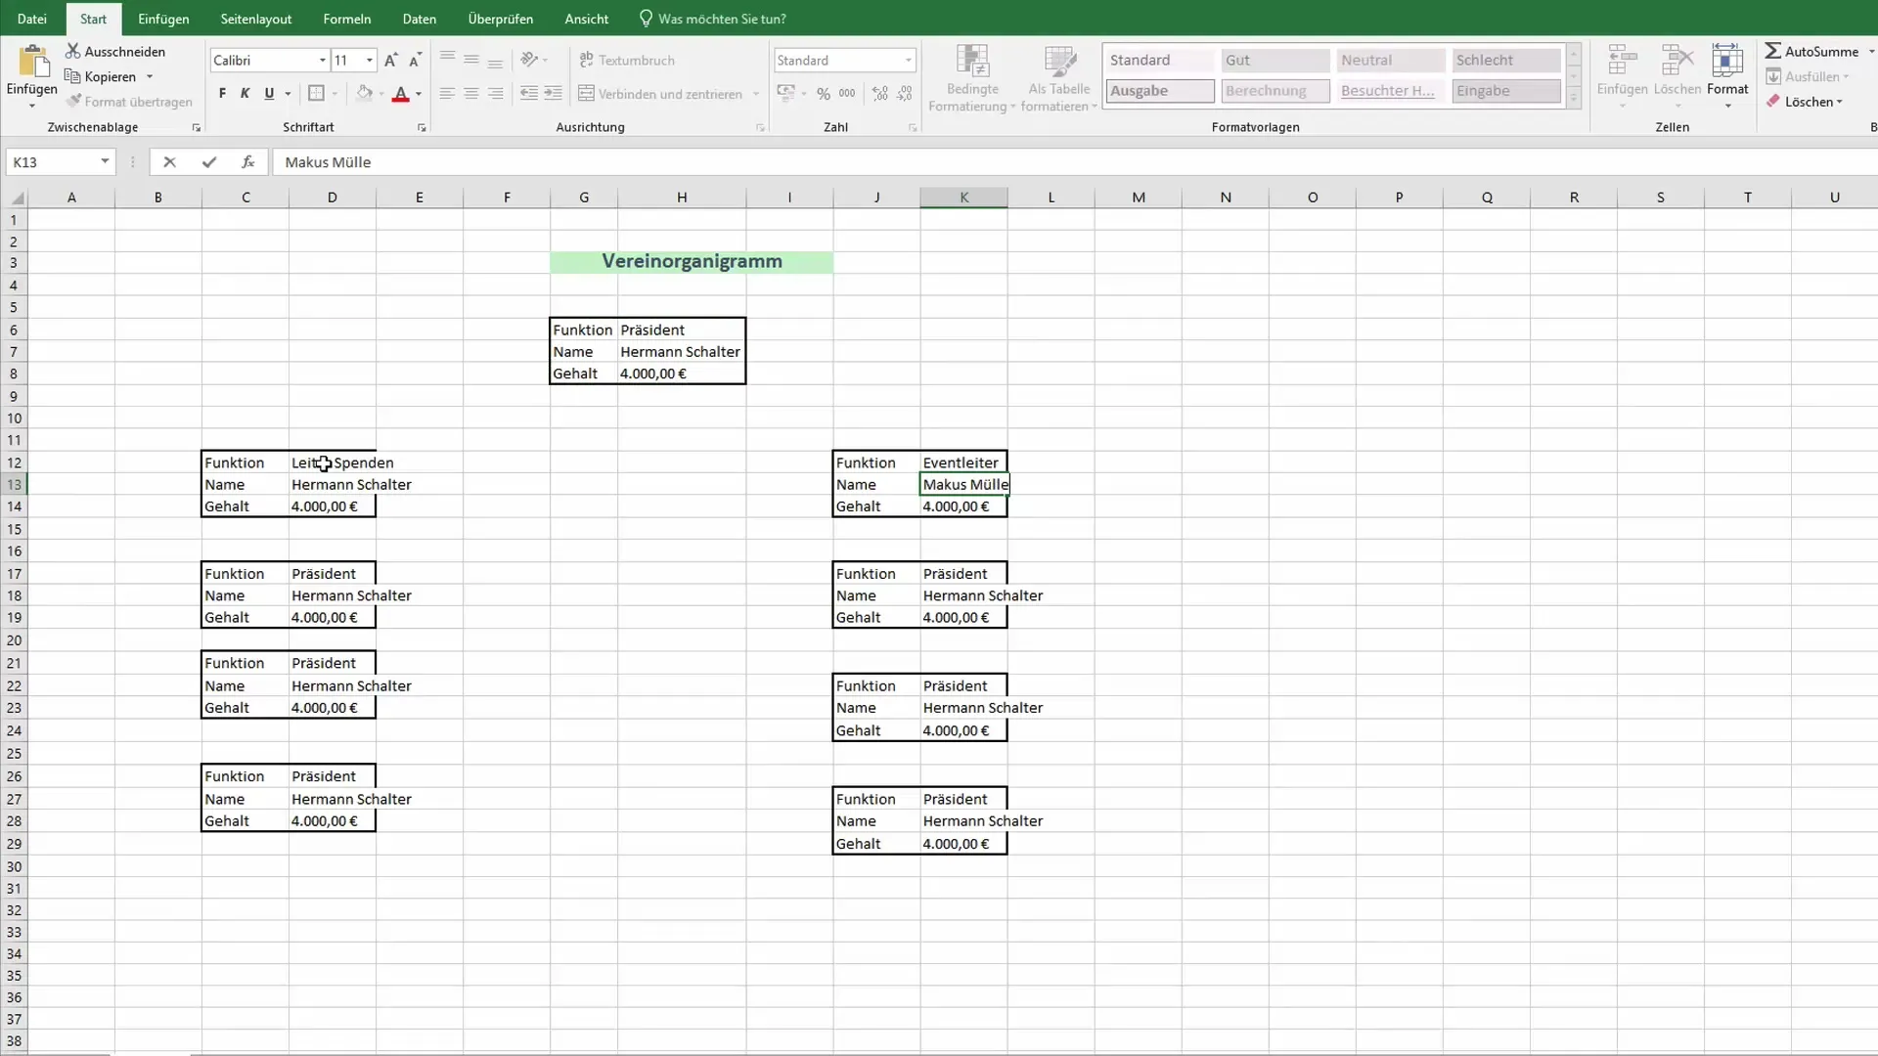Click the accounting number format icon
Screen dimensions: 1878x1056
tap(785, 94)
